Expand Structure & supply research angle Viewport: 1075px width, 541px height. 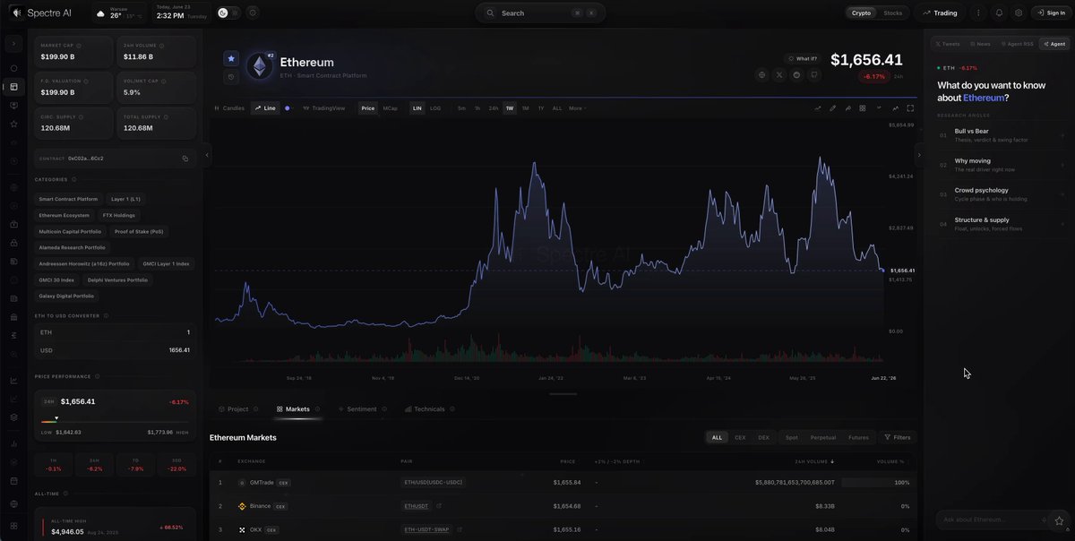pyautogui.click(x=1002, y=224)
